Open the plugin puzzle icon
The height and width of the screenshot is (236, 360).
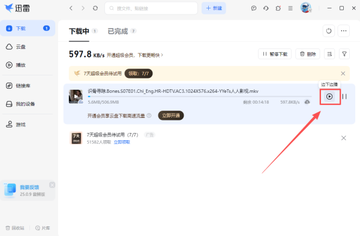pyautogui.click(x=278, y=8)
